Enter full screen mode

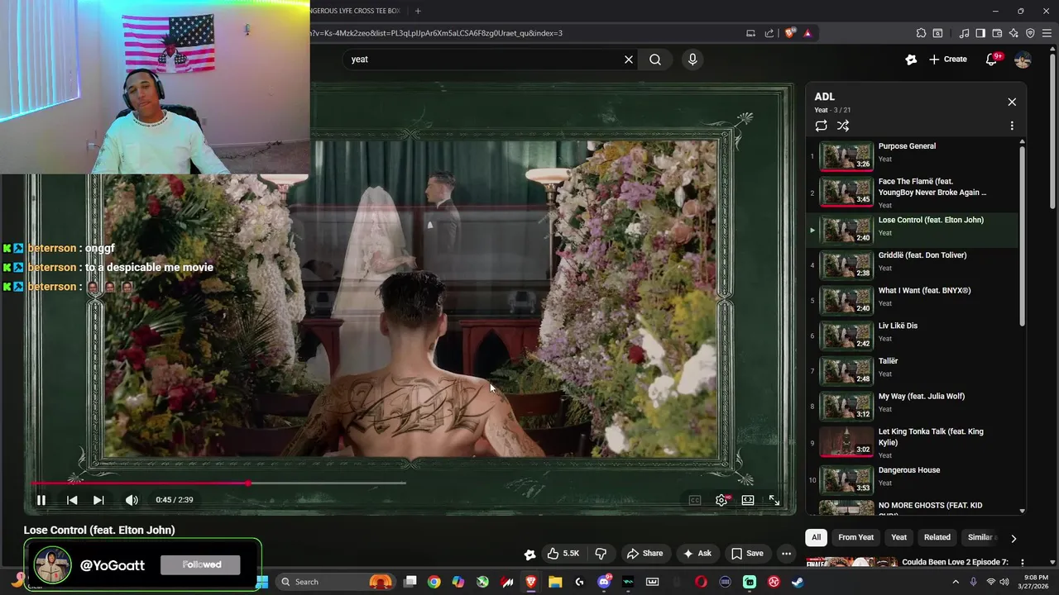[774, 500]
